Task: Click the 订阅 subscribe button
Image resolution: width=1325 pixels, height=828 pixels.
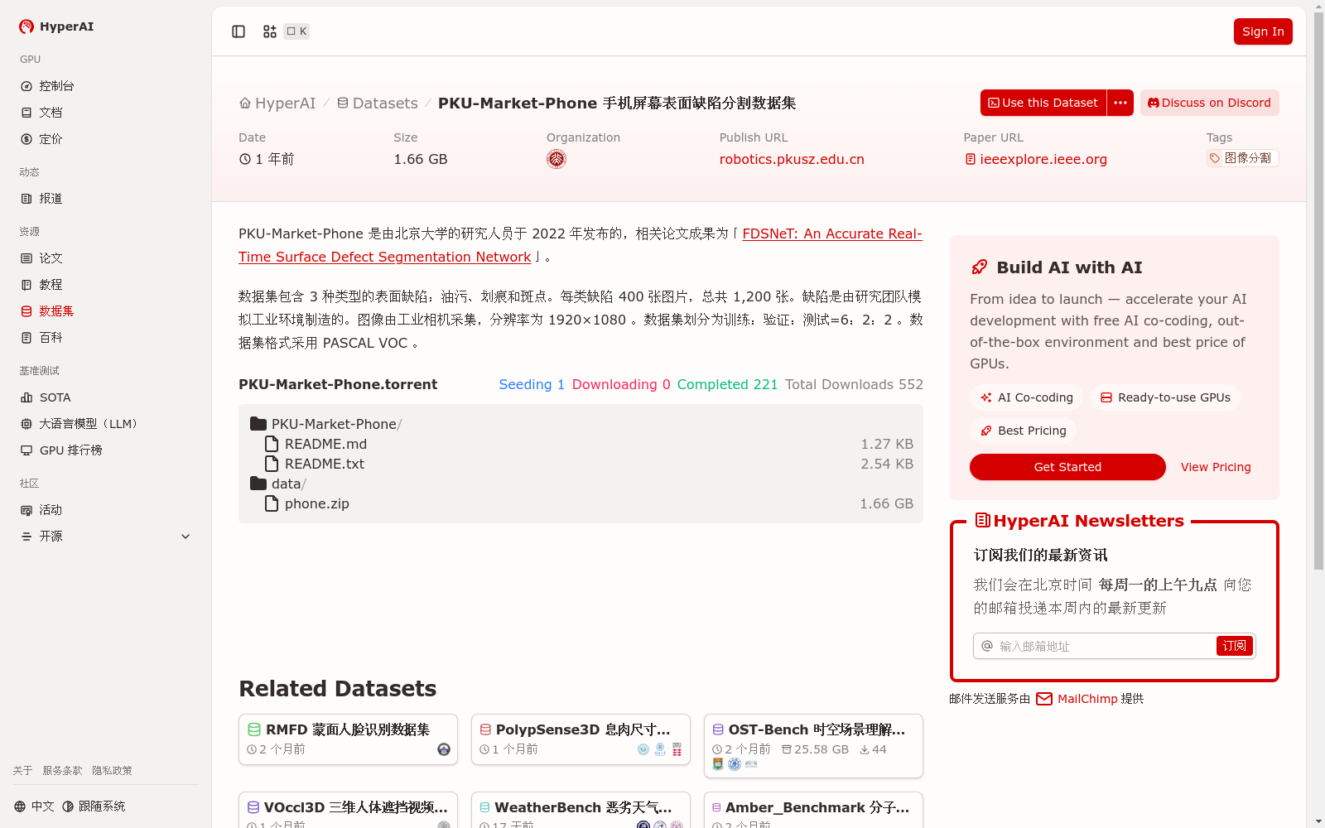Action: coord(1235,646)
